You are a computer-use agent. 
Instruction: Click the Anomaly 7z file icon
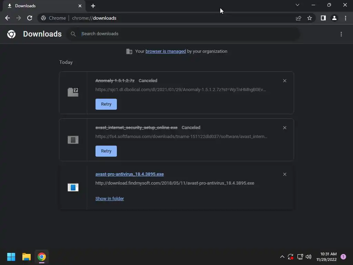pos(73,92)
